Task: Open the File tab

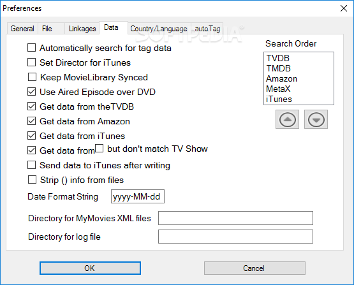Action: click(x=51, y=29)
